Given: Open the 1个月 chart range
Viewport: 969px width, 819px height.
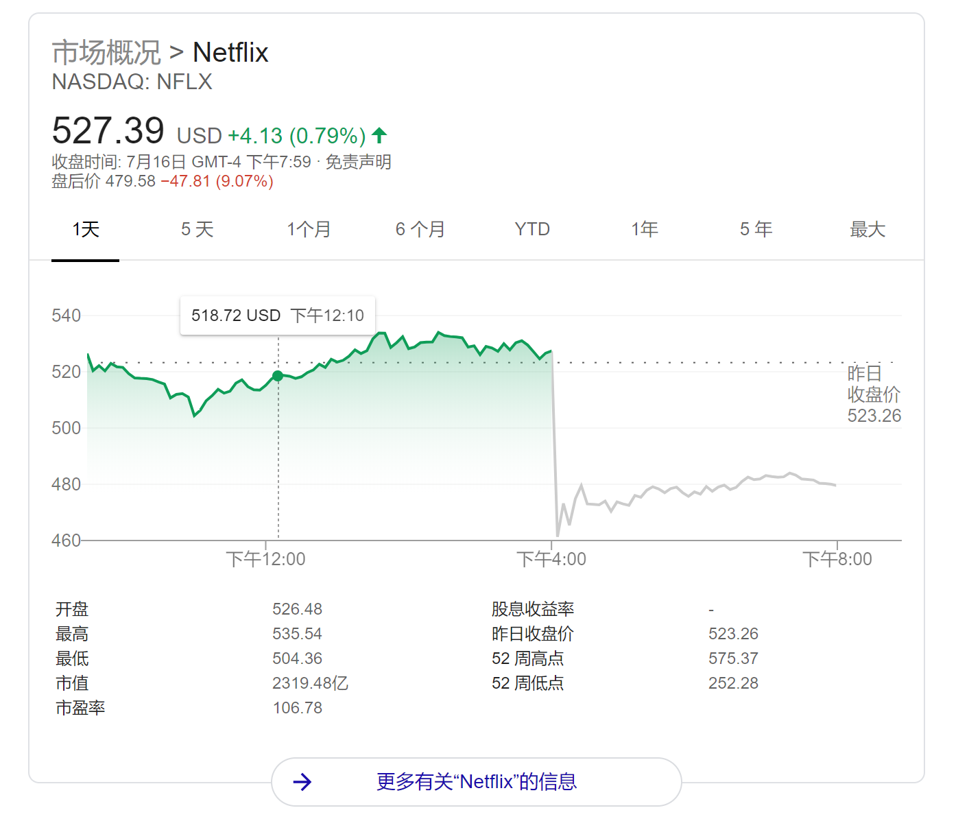Looking at the screenshot, I should click(309, 230).
